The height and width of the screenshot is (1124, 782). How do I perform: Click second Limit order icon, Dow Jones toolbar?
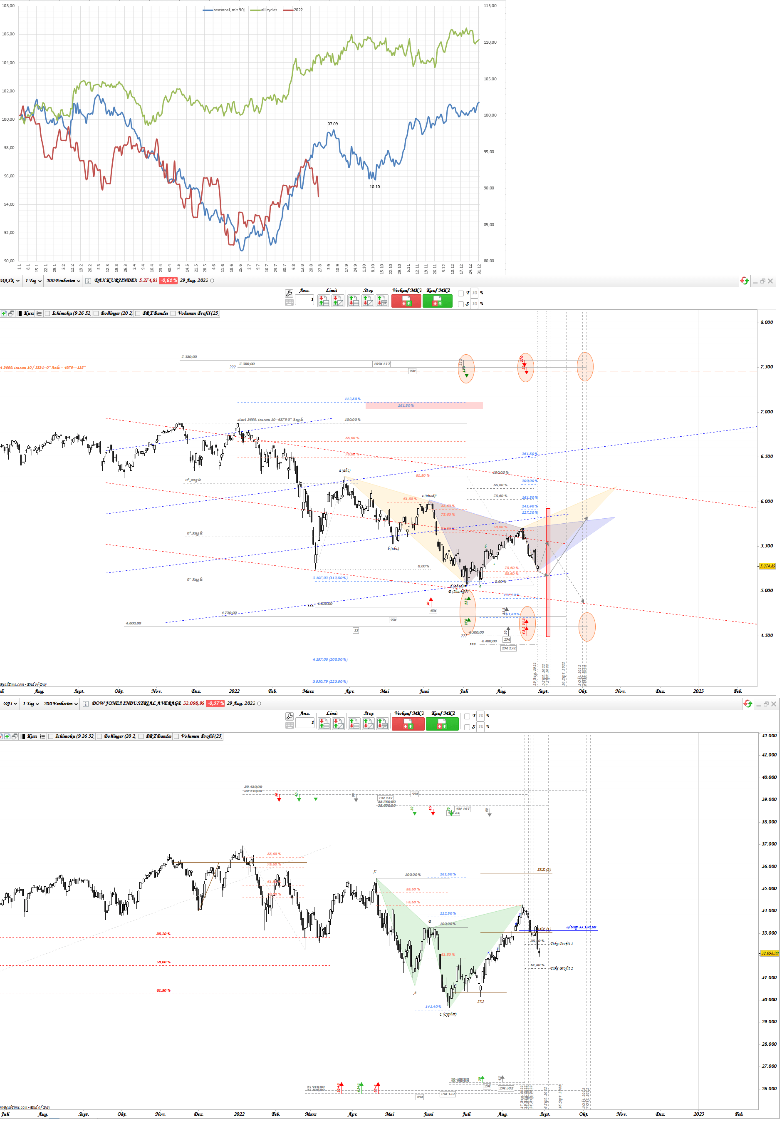coord(339,724)
